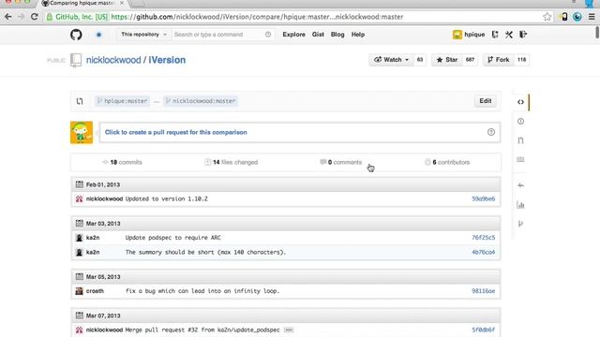Open commit hash 98116ae
Image resolution: width=600 pixels, height=337 pixels.
pyautogui.click(x=484, y=291)
